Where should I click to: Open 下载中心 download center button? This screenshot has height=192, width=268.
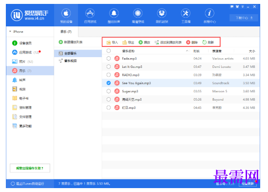[x=244, y=18]
